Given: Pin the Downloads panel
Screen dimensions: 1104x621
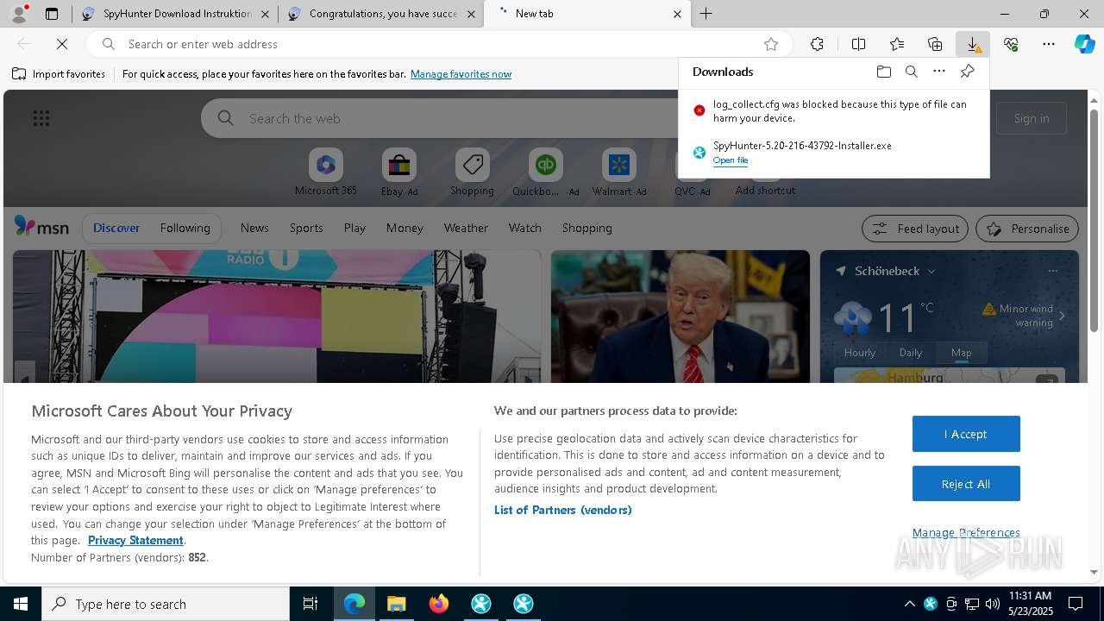Looking at the screenshot, I should coord(967,72).
